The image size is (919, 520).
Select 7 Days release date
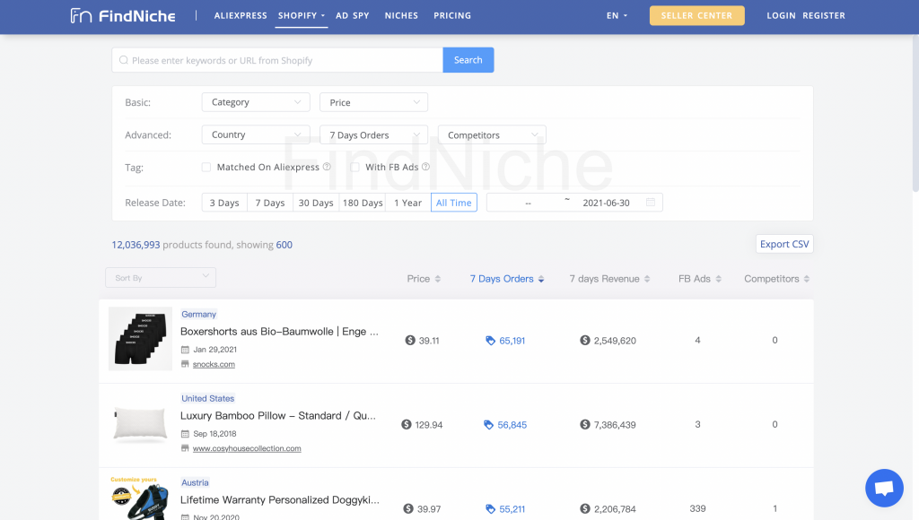(x=270, y=203)
